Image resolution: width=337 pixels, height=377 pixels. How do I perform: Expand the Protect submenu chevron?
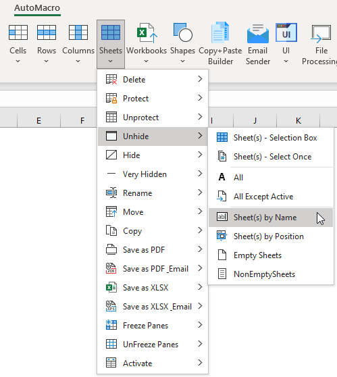(200, 98)
